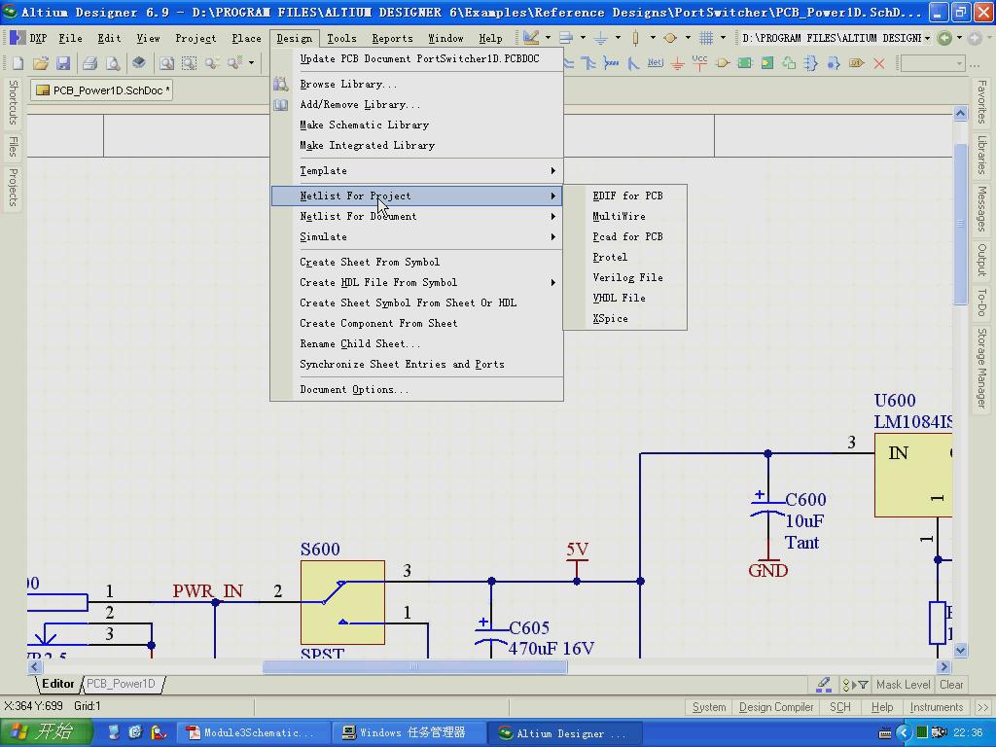This screenshot has width=996, height=747.
Task: Open the Projects side panel tab
Action: (12, 187)
